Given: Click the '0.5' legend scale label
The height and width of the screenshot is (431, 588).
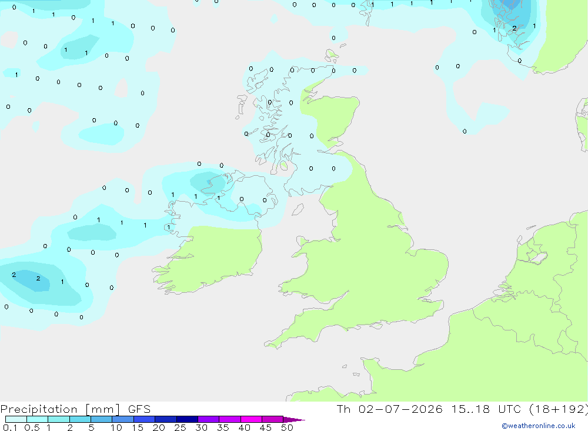Looking at the screenshot, I should (32, 427).
